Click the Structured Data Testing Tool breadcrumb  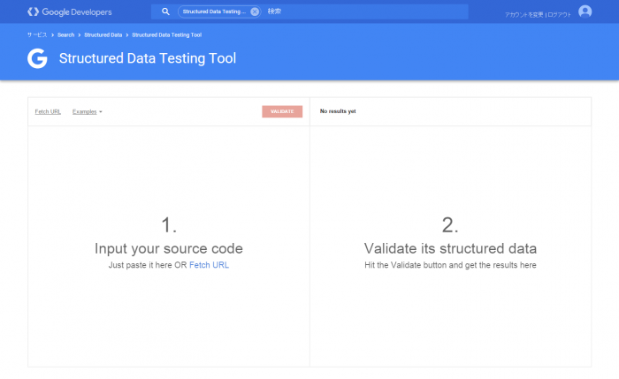point(166,34)
